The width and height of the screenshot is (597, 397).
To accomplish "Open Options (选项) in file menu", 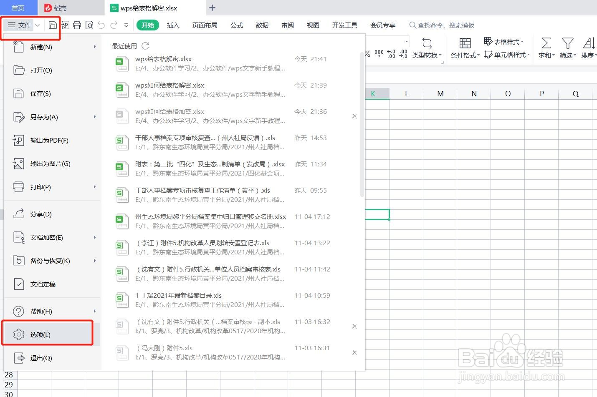I will (x=53, y=334).
